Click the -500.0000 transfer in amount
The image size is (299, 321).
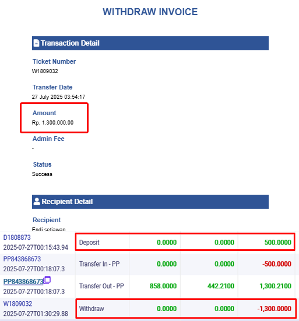coord(277,264)
